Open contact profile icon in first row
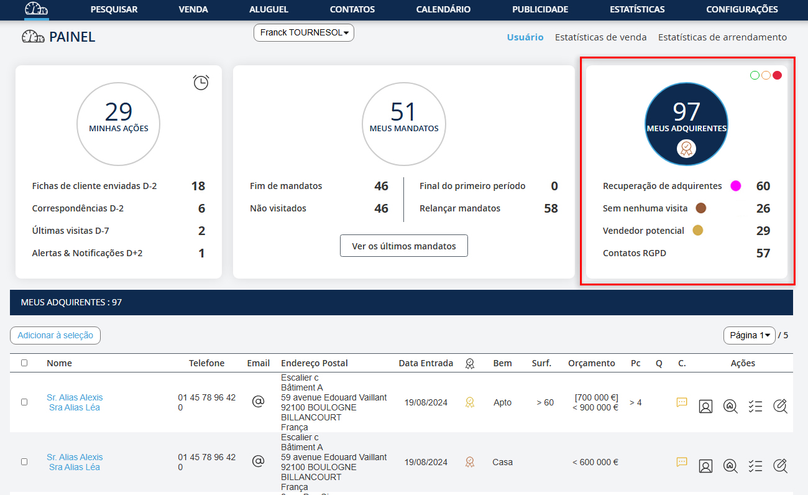 click(x=705, y=406)
